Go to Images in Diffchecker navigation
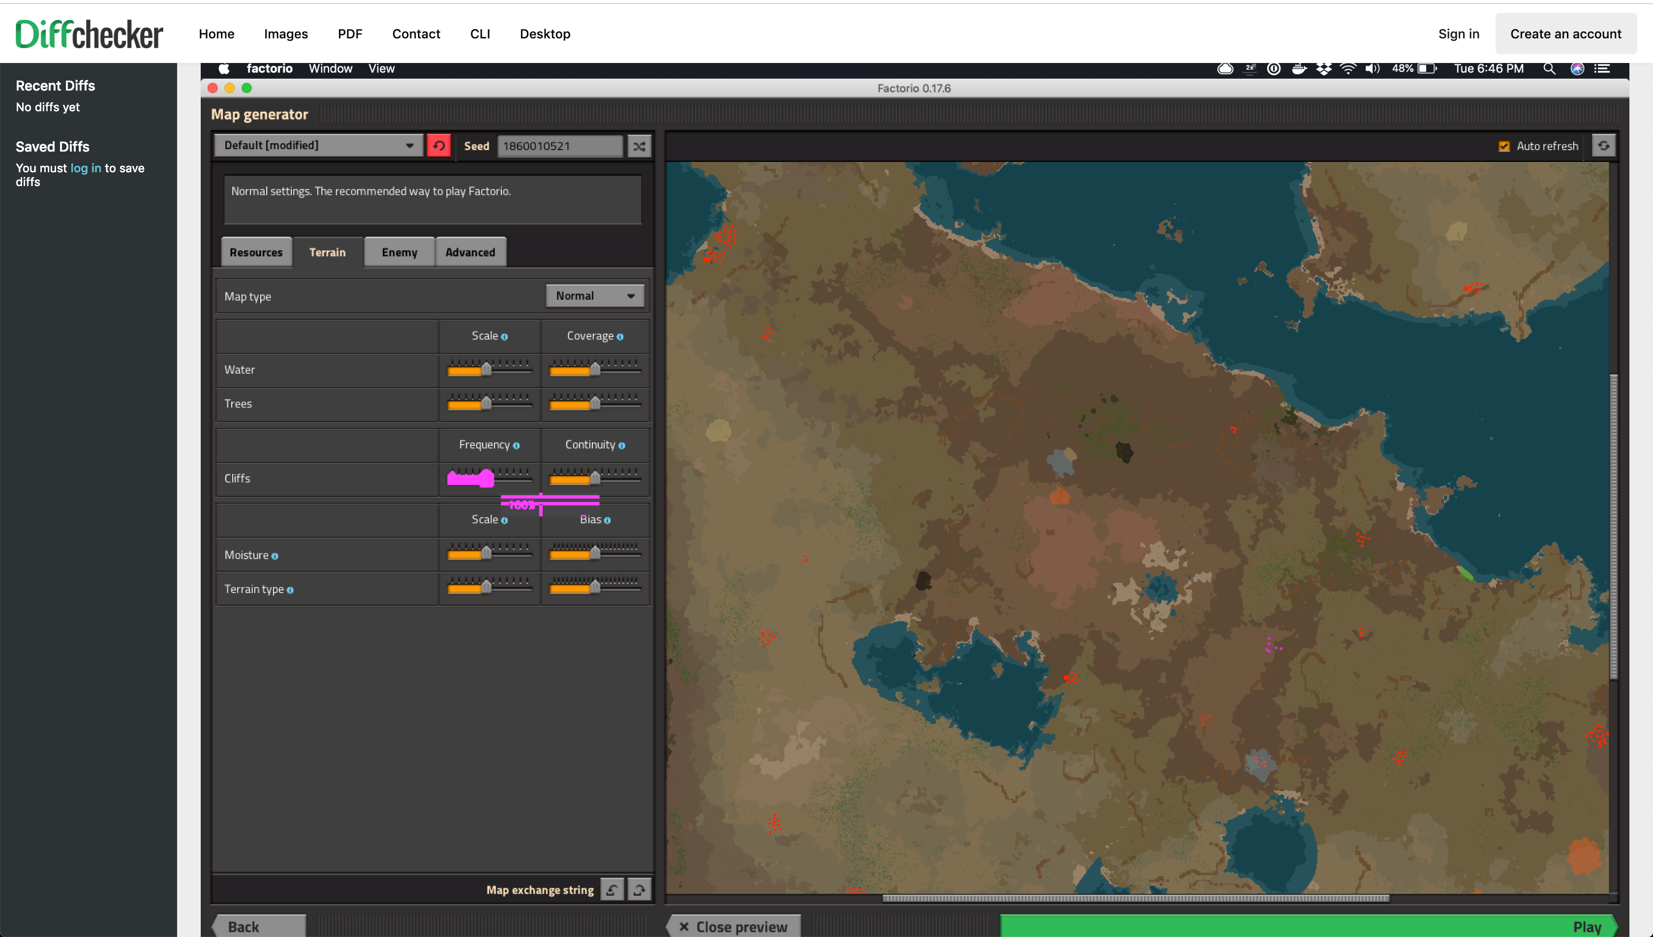Screen dimensions: 1653x937 click(285, 34)
